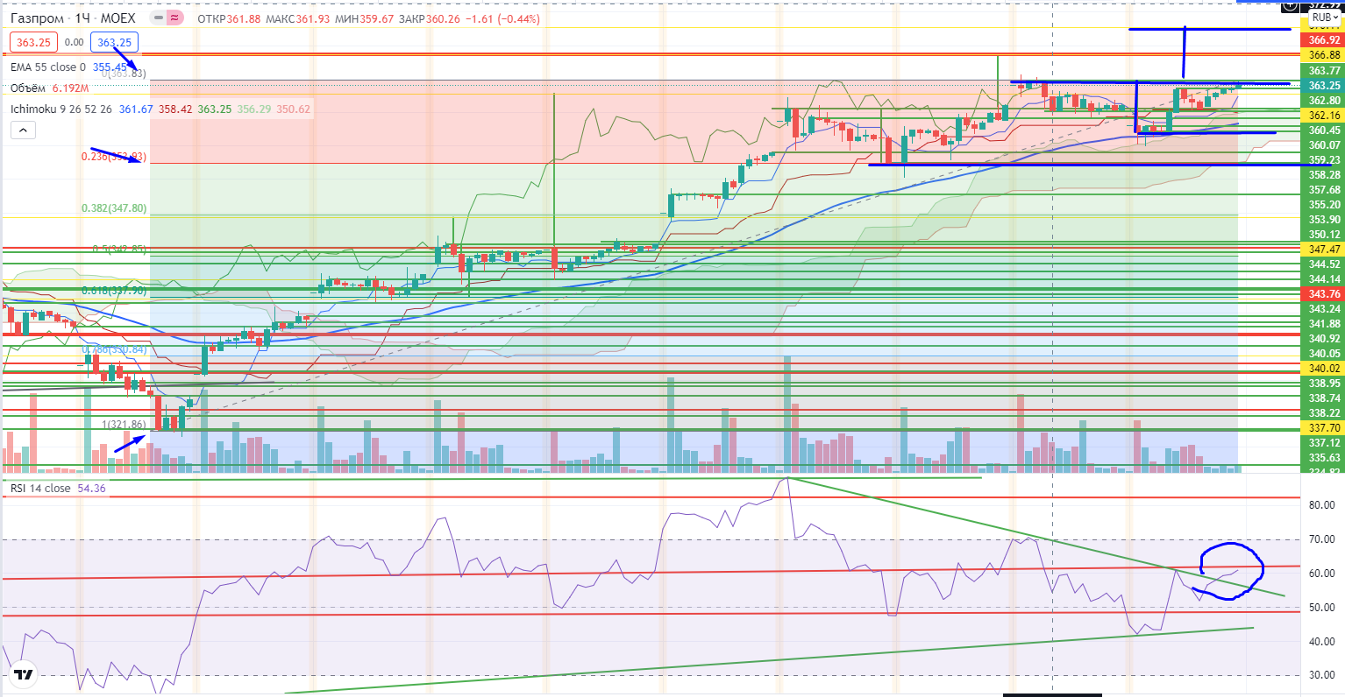This screenshot has width=1345, height=697.
Task: Click the Ichimoku value 358.42
Action: tap(175, 109)
